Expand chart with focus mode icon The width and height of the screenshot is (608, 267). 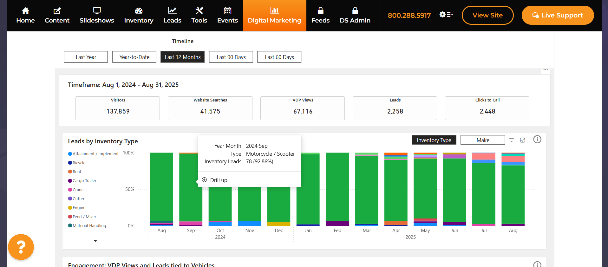click(523, 140)
